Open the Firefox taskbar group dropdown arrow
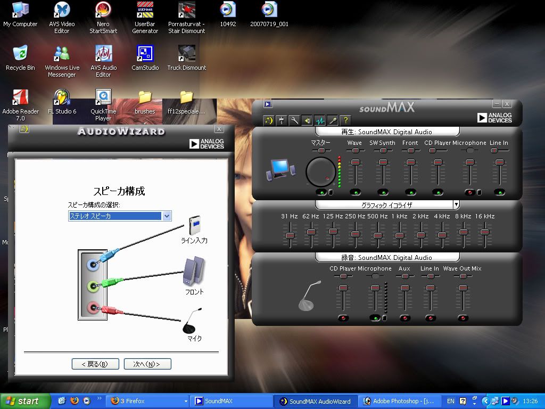Image resolution: width=545 pixels, height=409 pixels. (x=186, y=402)
